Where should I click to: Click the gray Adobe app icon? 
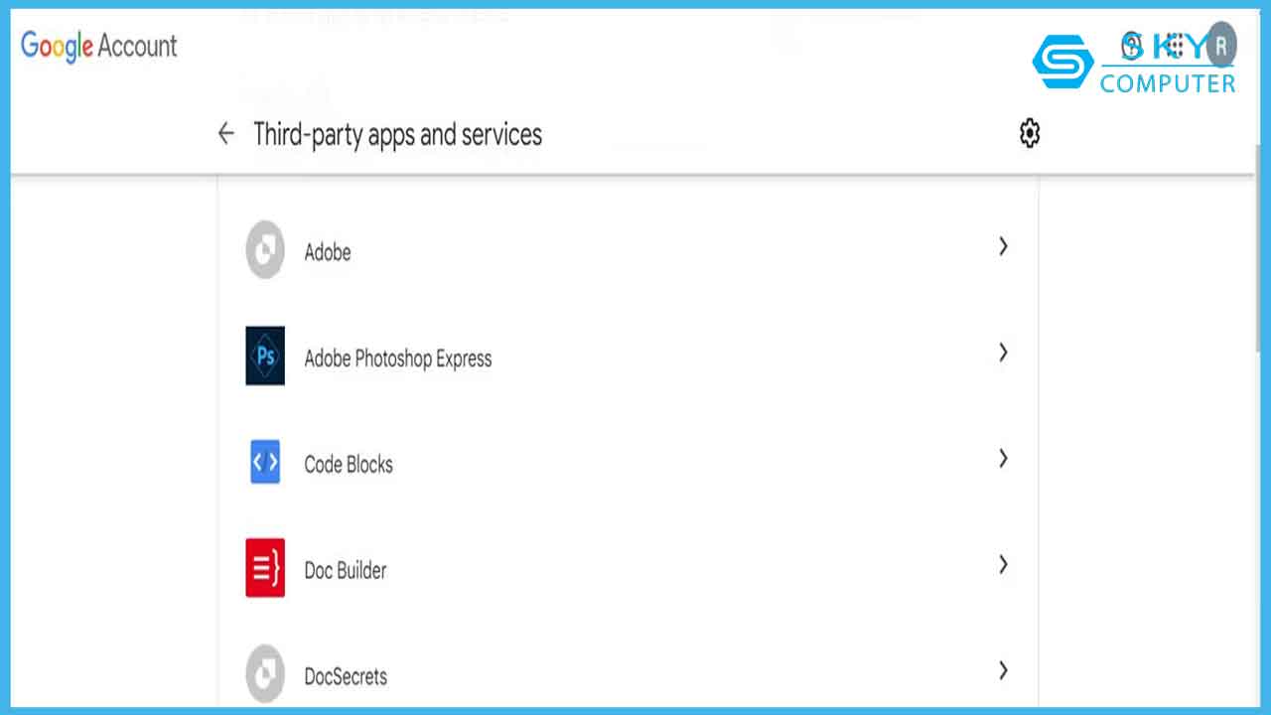(x=265, y=251)
